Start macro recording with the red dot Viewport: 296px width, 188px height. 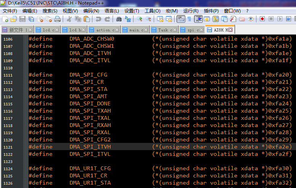click(262, 19)
